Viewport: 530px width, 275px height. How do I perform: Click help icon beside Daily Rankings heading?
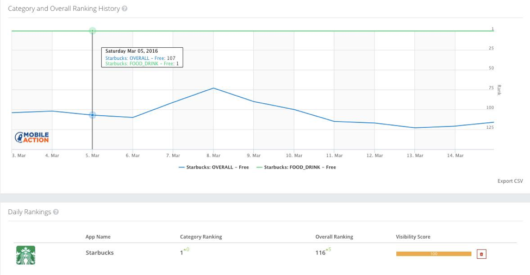tap(56, 212)
